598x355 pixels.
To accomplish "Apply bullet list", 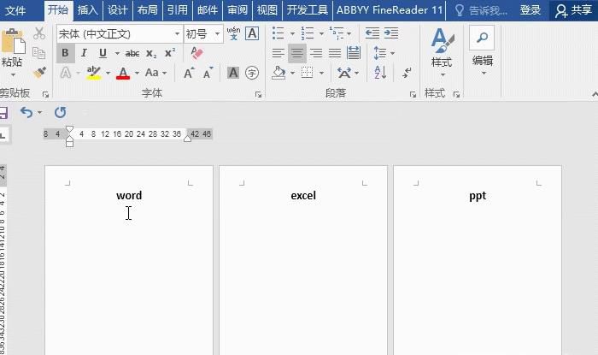I will [278, 33].
